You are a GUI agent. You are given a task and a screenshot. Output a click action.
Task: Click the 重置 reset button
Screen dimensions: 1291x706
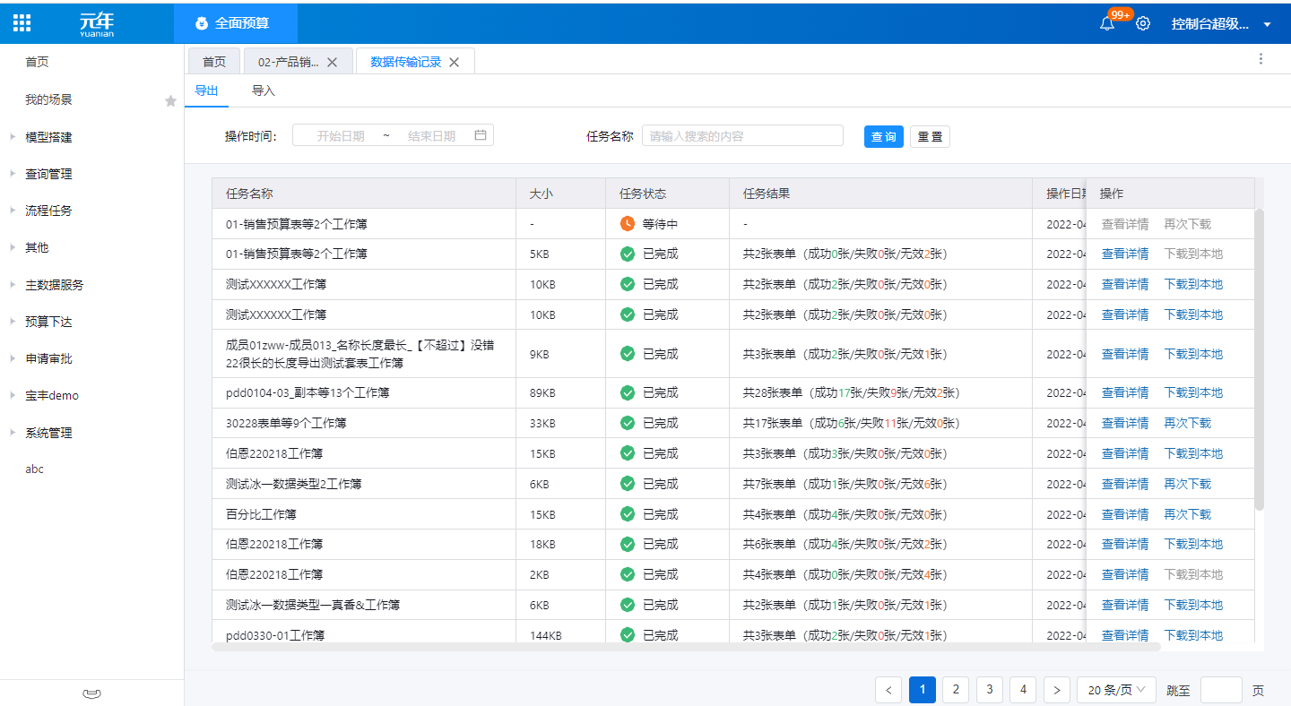pyautogui.click(x=930, y=136)
